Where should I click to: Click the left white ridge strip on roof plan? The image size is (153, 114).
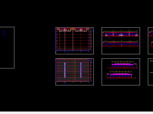[x=65, y=70]
